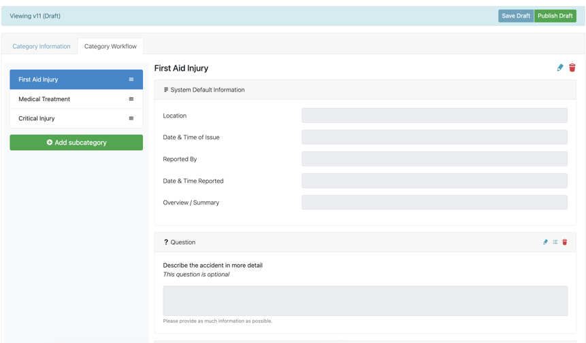The image size is (586, 343).
Task: Click the Date & Time of Issue field
Action: point(434,137)
